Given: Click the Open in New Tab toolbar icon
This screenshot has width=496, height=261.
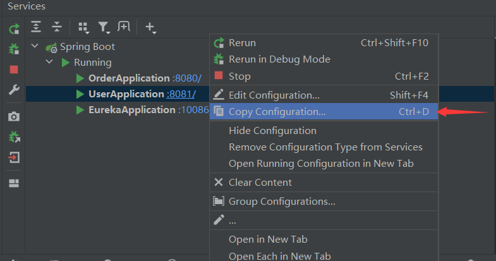Looking at the screenshot, I should [x=124, y=27].
